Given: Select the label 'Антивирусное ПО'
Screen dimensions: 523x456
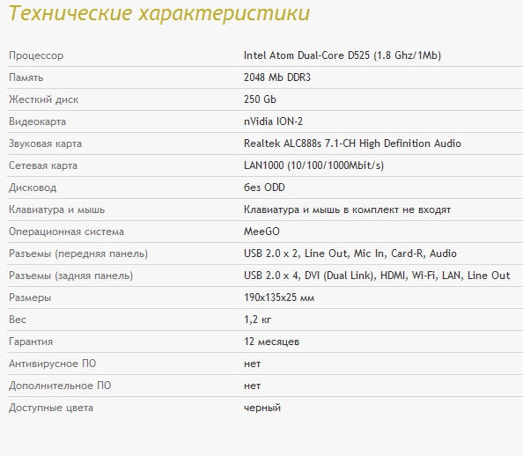Looking at the screenshot, I should 52,364.
